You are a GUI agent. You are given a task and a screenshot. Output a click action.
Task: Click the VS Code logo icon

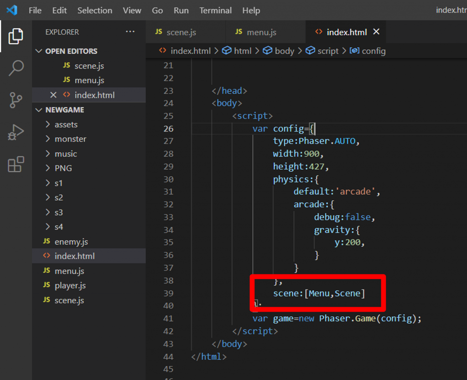pyautogui.click(x=12, y=10)
